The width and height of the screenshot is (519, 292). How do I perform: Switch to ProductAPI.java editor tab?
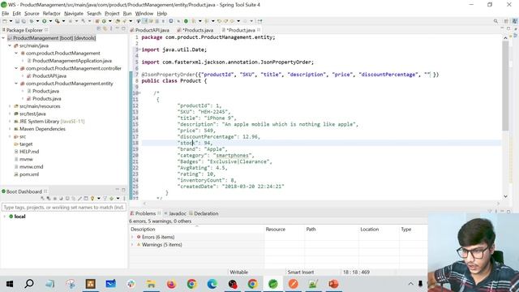152,30
